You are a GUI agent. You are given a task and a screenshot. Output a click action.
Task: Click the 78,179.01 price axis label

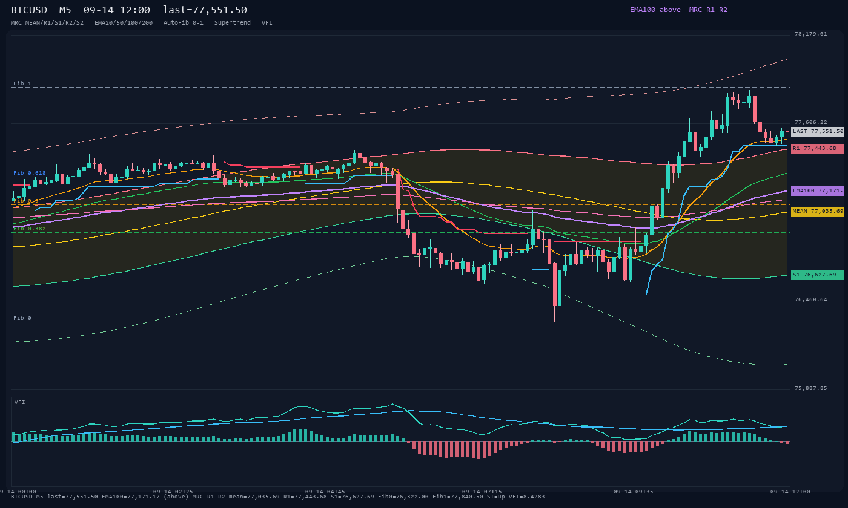(x=811, y=34)
